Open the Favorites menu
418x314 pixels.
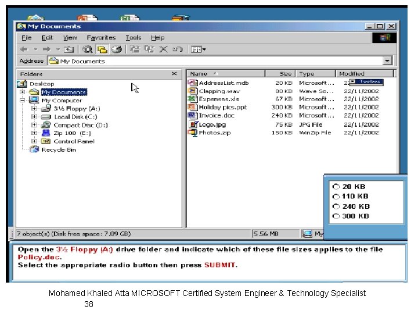click(x=101, y=38)
